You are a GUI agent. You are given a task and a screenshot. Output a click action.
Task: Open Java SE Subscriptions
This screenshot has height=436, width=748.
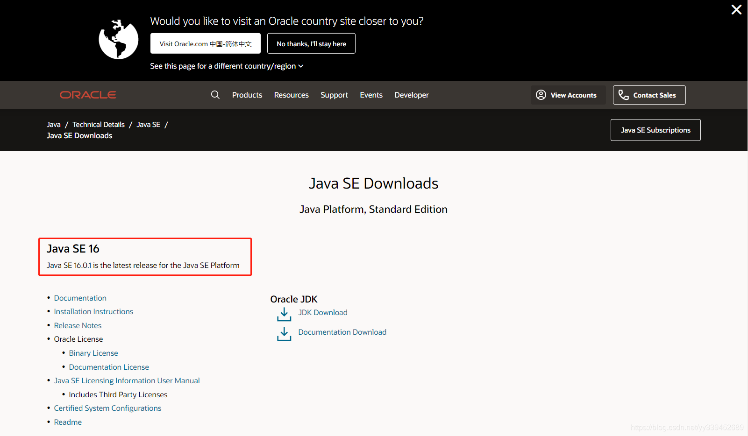point(655,130)
